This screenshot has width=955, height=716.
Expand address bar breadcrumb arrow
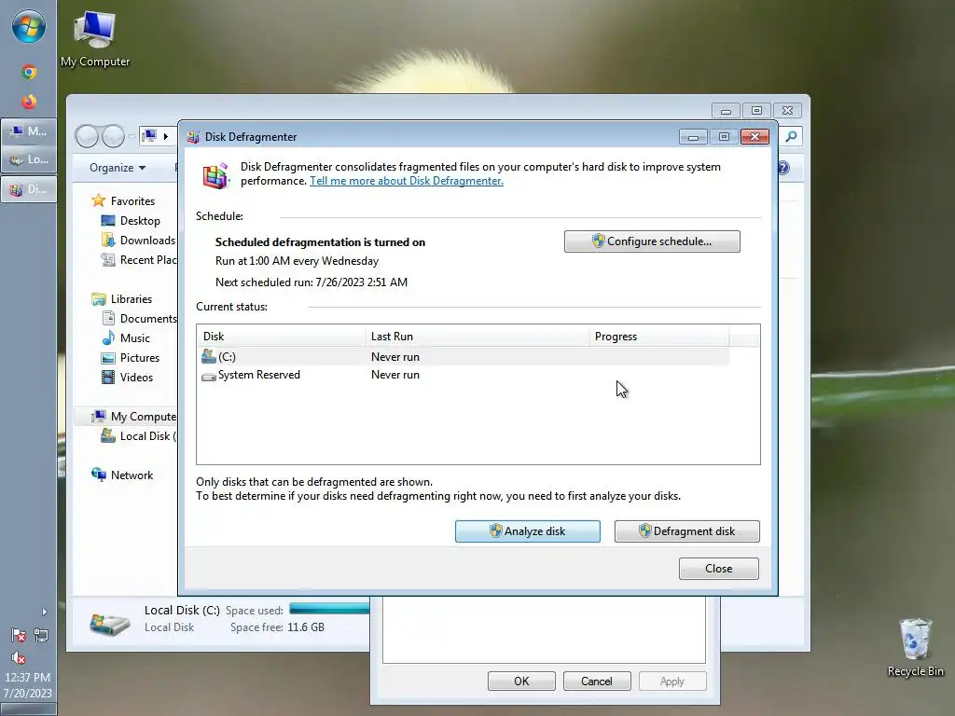click(166, 136)
